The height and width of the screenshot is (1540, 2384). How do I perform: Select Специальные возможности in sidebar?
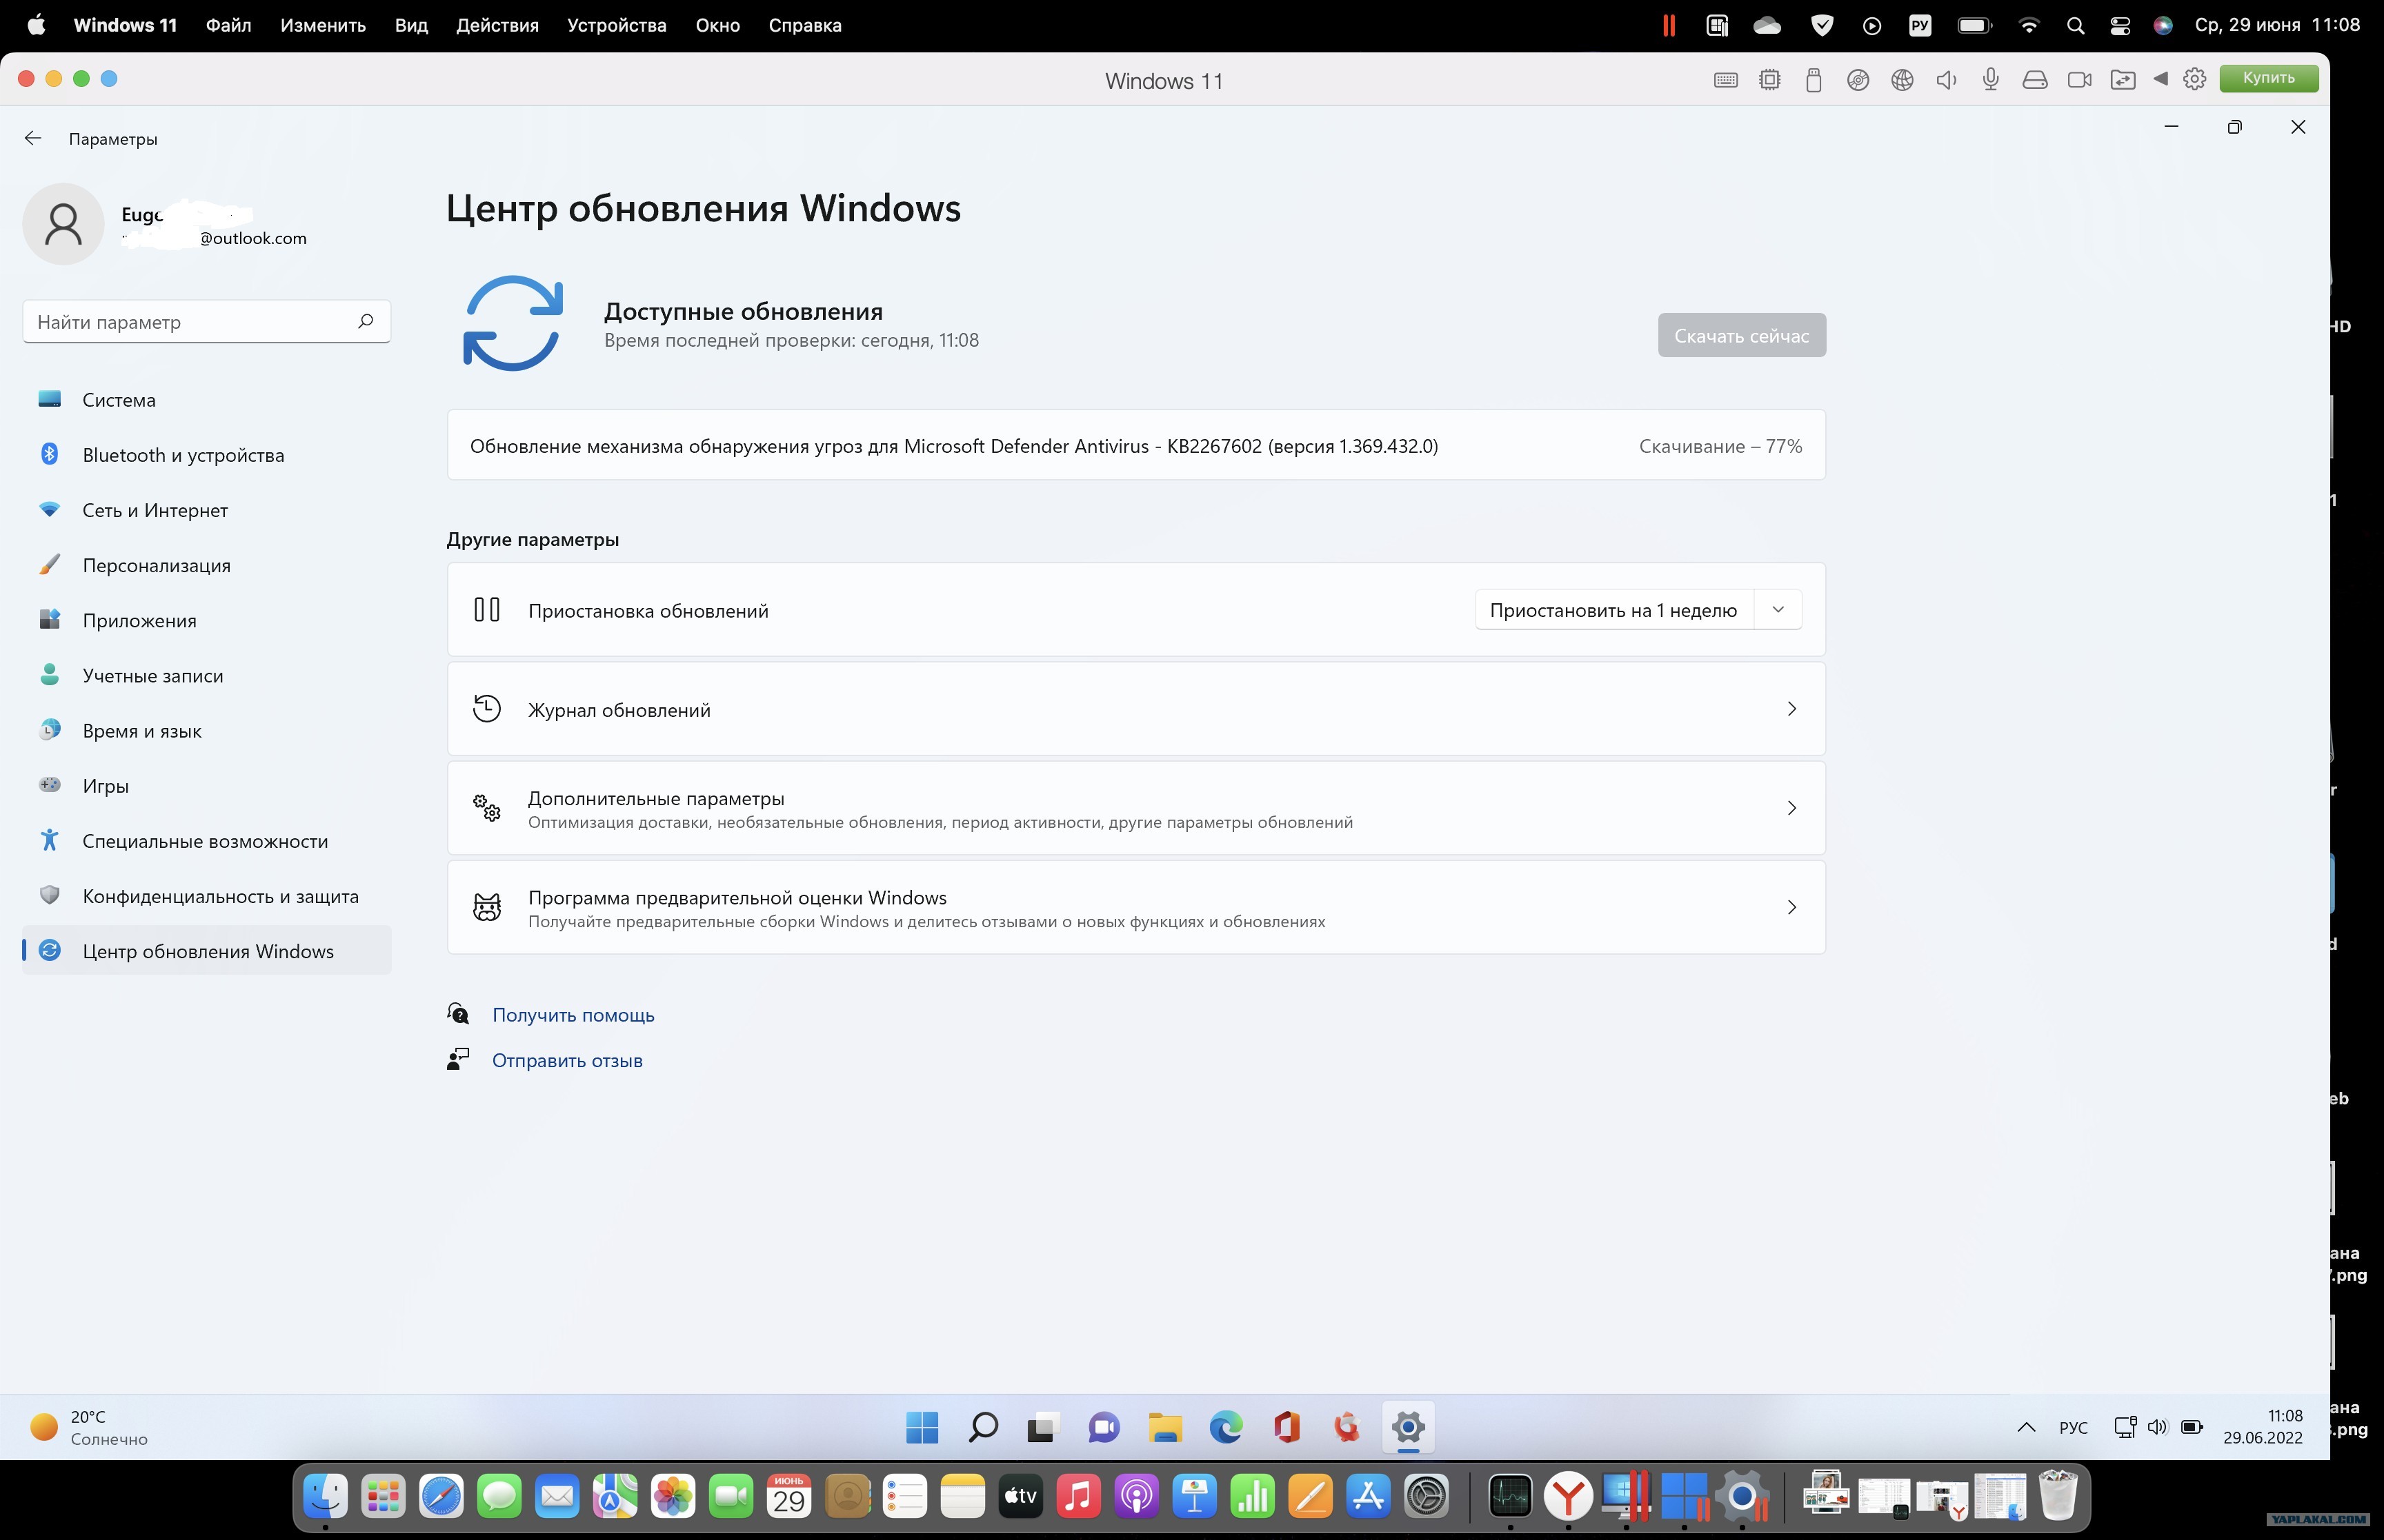[206, 841]
